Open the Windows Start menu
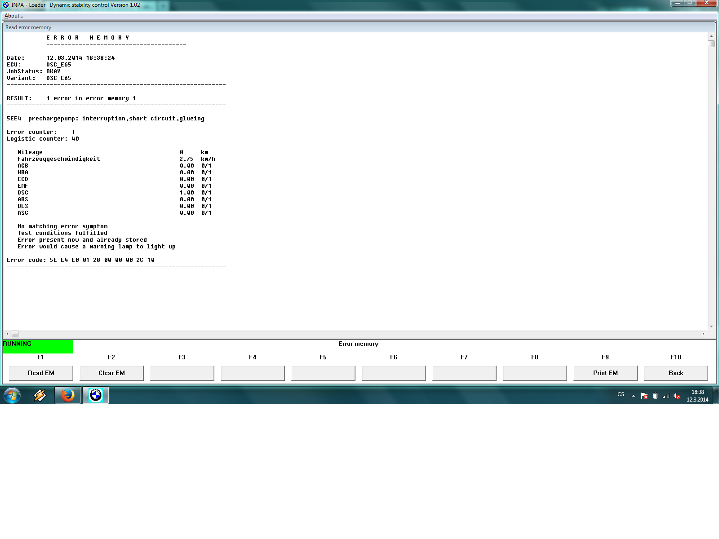 [12, 395]
